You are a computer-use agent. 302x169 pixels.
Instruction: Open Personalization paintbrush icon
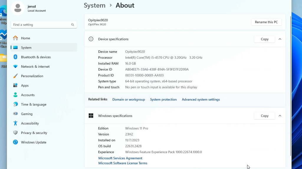[15, 76]
